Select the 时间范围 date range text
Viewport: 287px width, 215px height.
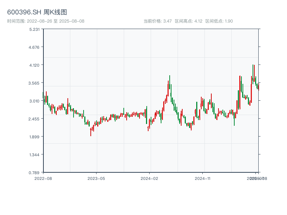[46, 21]
